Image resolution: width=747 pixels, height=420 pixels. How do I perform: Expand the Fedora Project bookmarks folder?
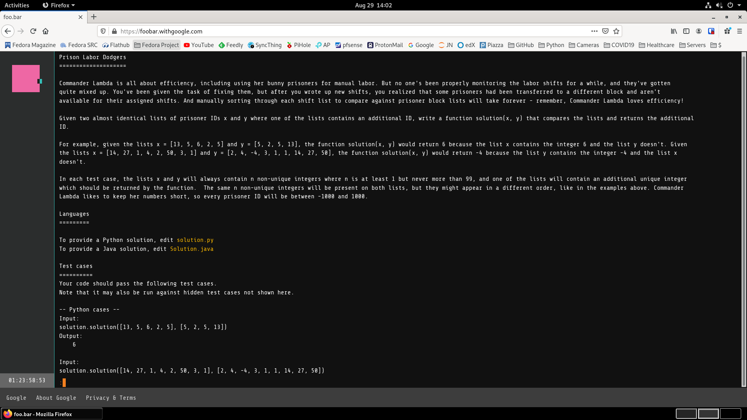click(156, 45)
